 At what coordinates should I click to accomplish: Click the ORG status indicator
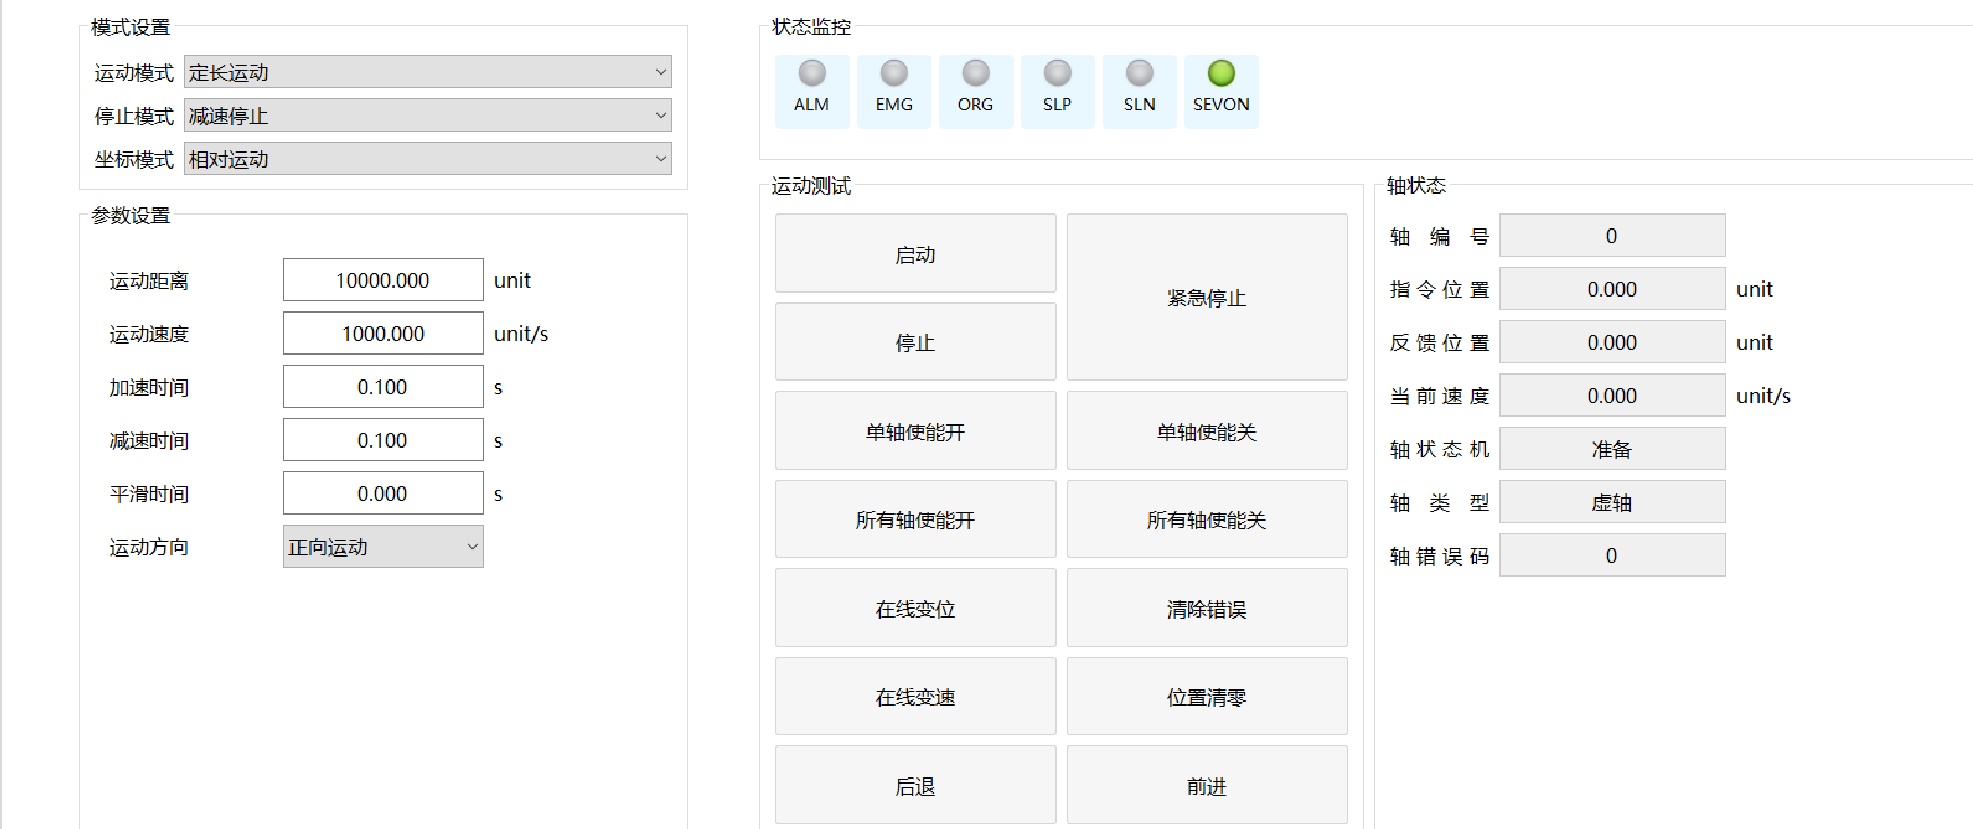click(x=975, y=74)
